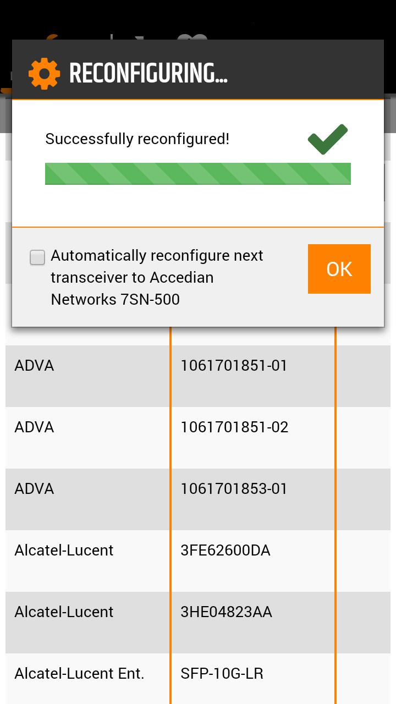Click ADVA vendor cell for 1061701851-01 row
396x704 pixels.
coord(34,366)
